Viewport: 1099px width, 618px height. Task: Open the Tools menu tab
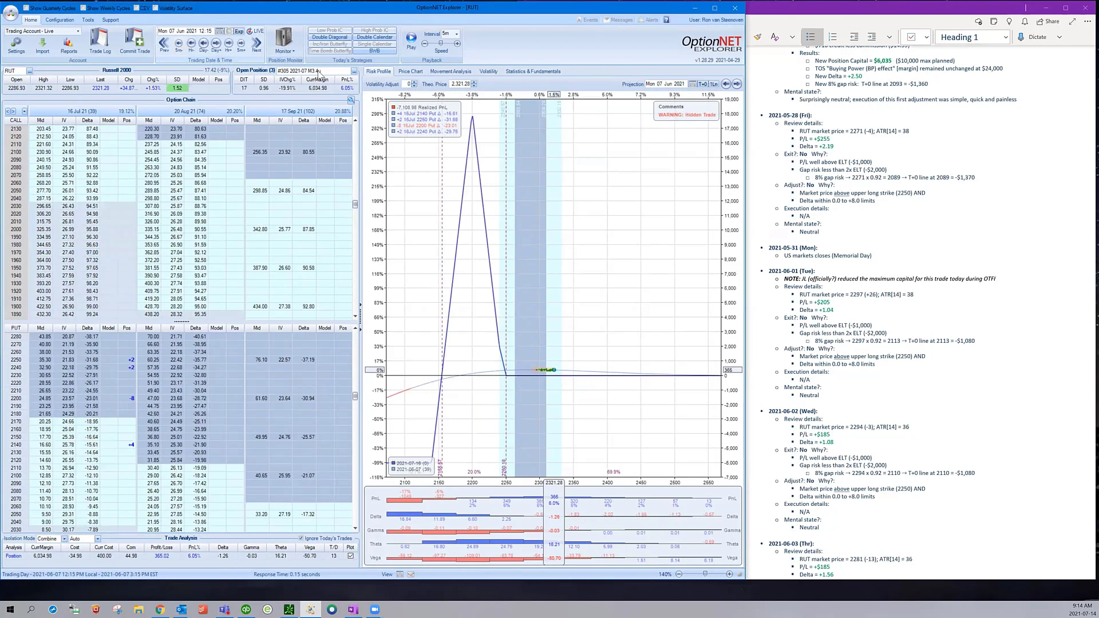(x=88, y=20)
